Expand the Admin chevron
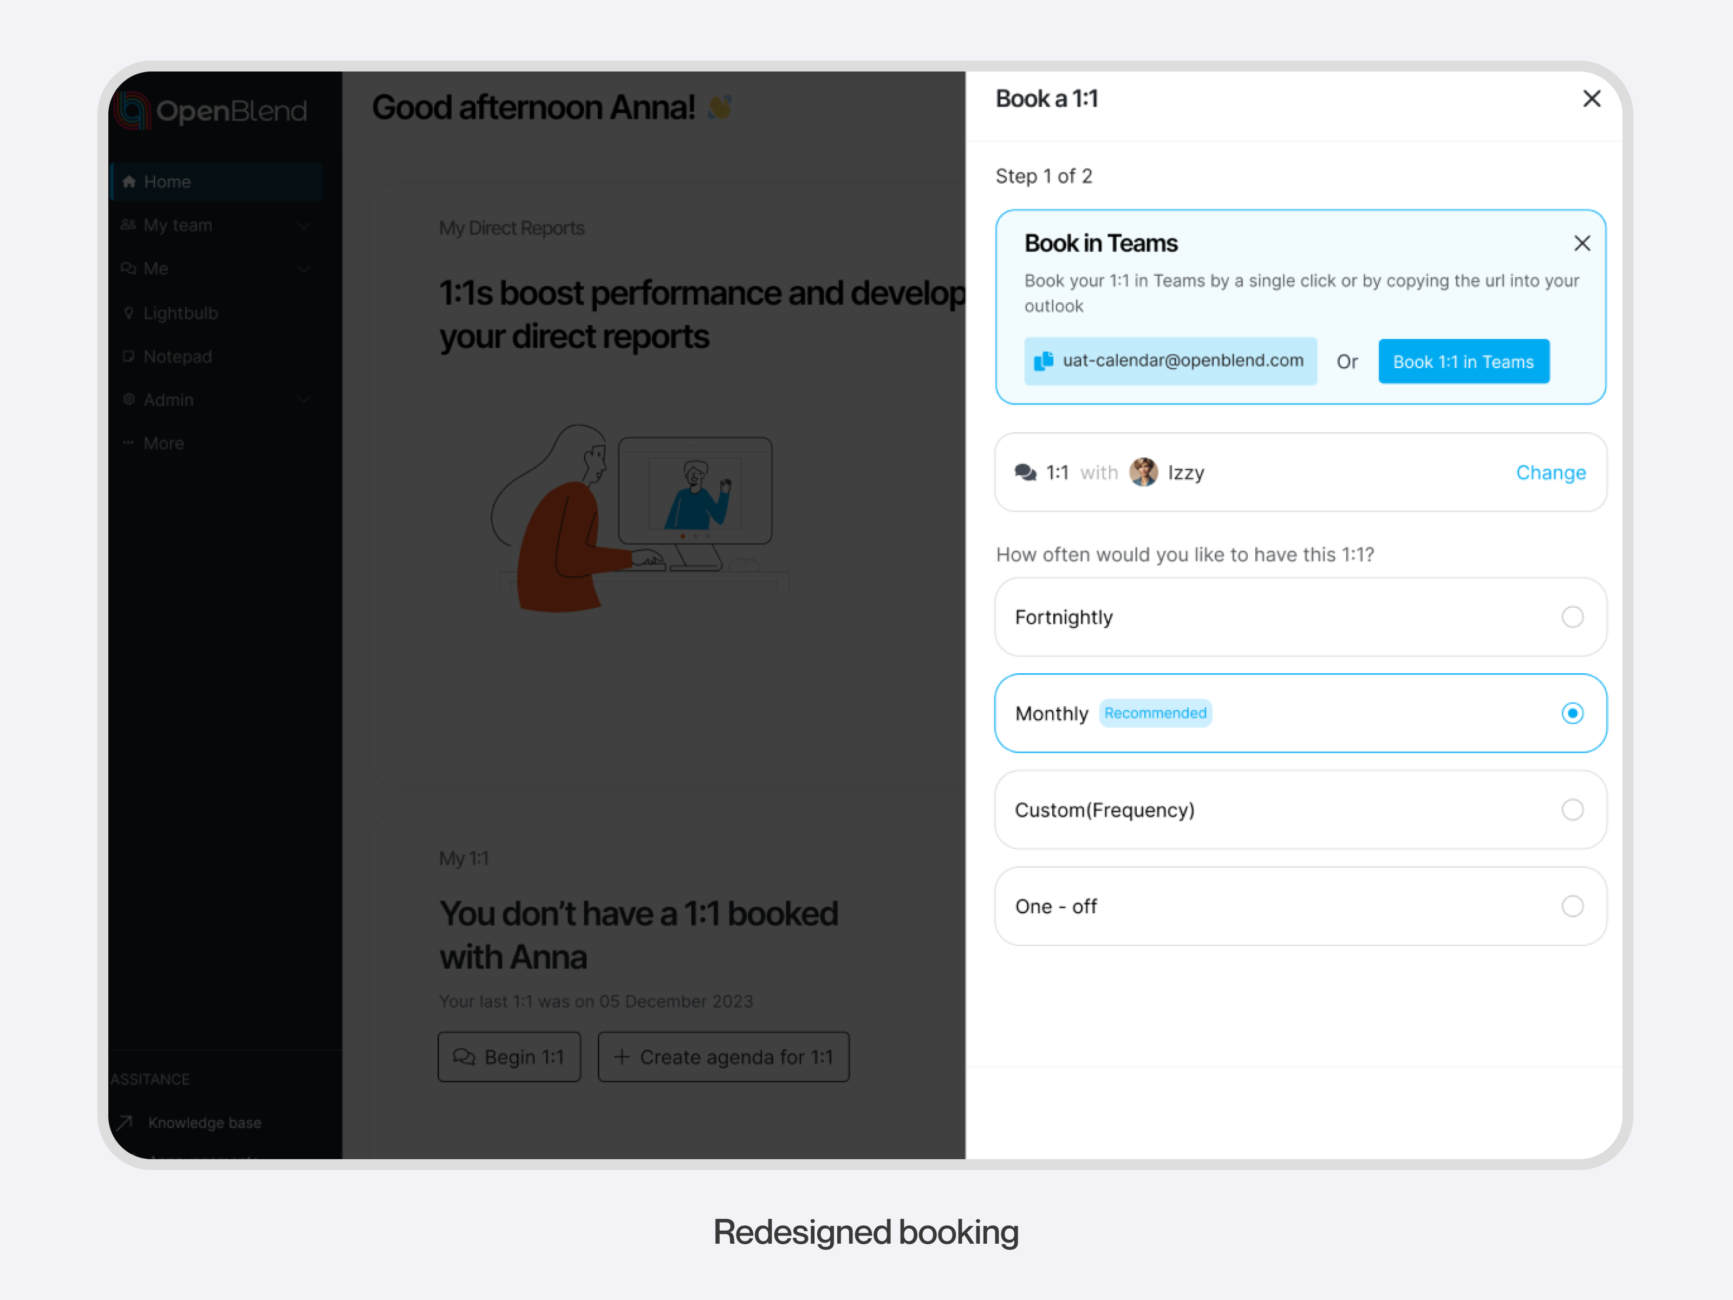The height and width of the screenshot is (1300, 1733). [x=304, y=400]
